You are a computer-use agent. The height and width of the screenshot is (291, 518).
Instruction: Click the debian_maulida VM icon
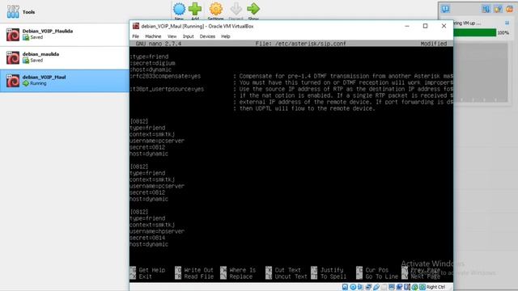(13, 57)
